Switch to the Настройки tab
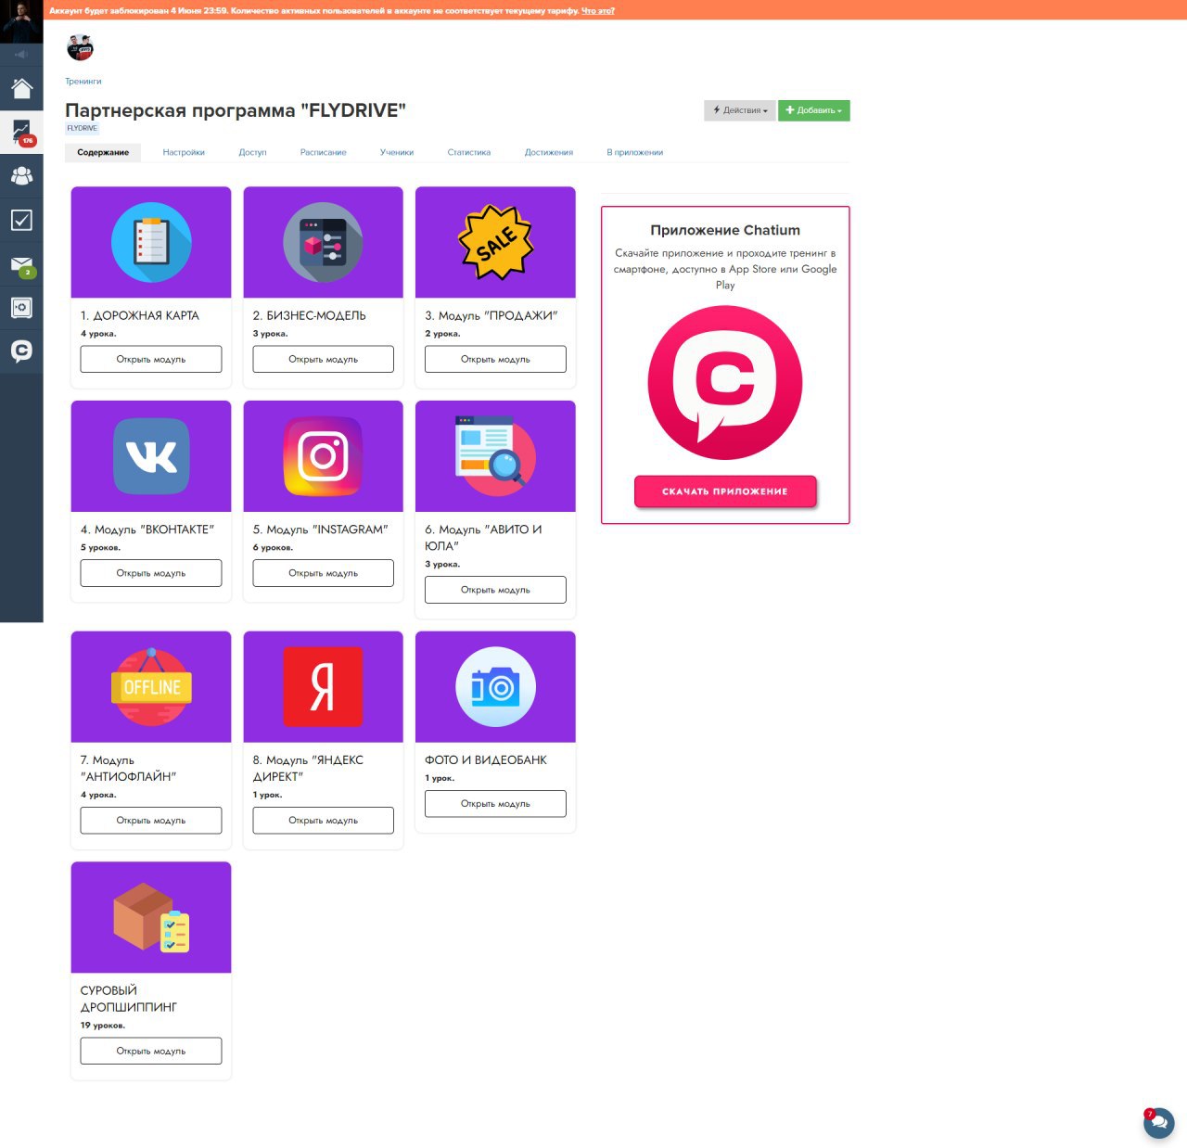1187x1148 pixels. [184, 152]
